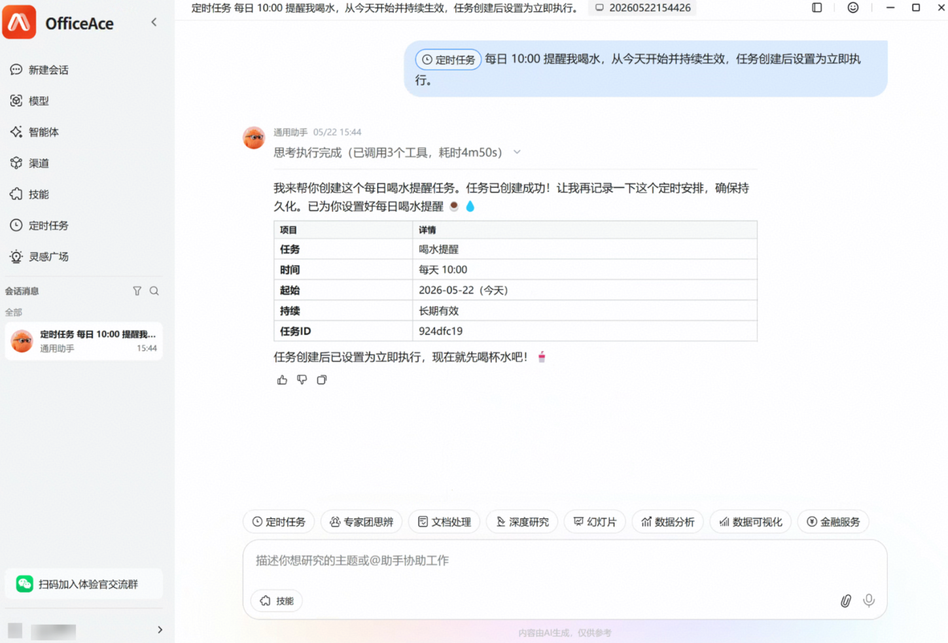Open the 智能体 section
Image resolution: width=948 pixels, height=643 pixels.
pyautogui.click(x=34, y=132)
